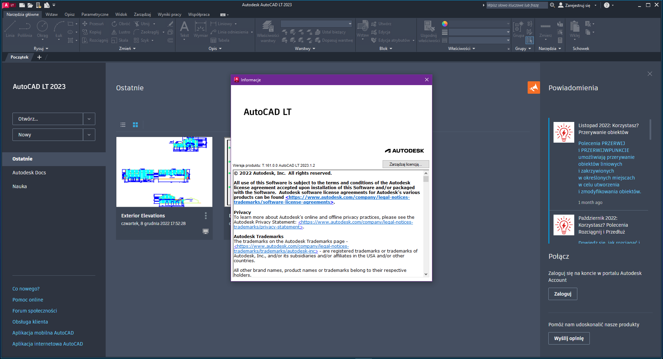Click the search magnifier icon in title bar
Screen dimensions: 663x359
click(x=552, y=5)
